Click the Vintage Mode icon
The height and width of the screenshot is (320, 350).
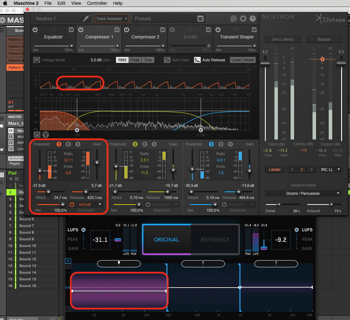[x=37, y=60]
